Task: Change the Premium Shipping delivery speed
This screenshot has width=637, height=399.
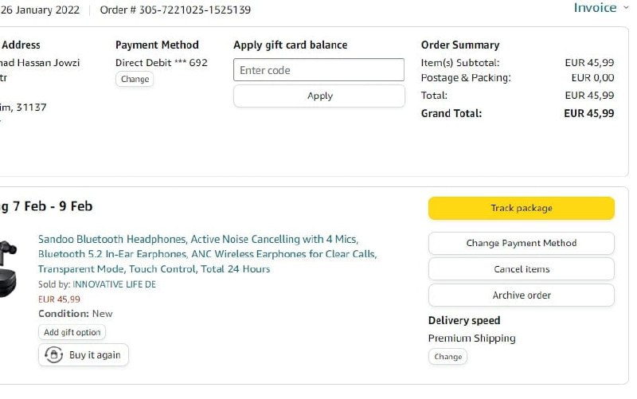Action: [447, 357]
